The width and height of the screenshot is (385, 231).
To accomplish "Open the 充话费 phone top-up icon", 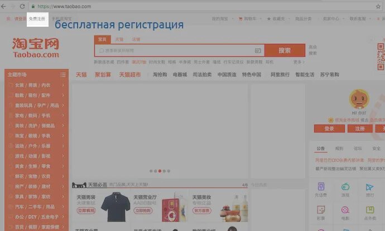I will (321, 186).
